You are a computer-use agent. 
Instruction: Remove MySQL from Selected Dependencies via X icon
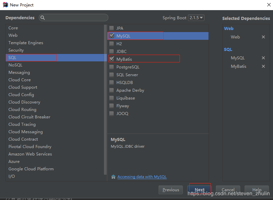[263, 58]
